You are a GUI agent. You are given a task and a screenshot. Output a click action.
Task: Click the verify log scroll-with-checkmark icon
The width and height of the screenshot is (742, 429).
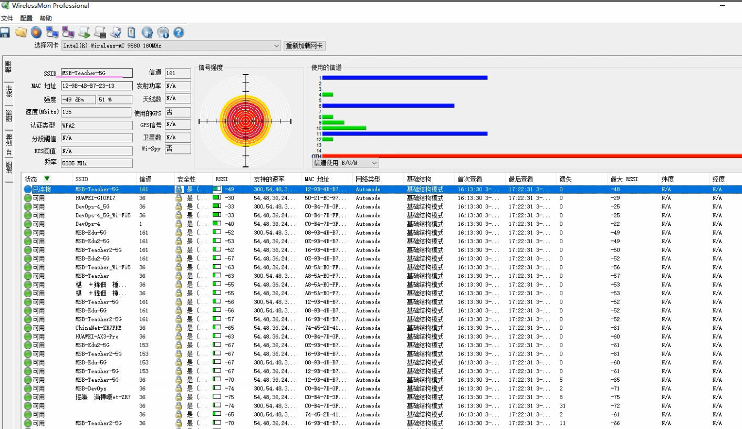coord(115,32)
